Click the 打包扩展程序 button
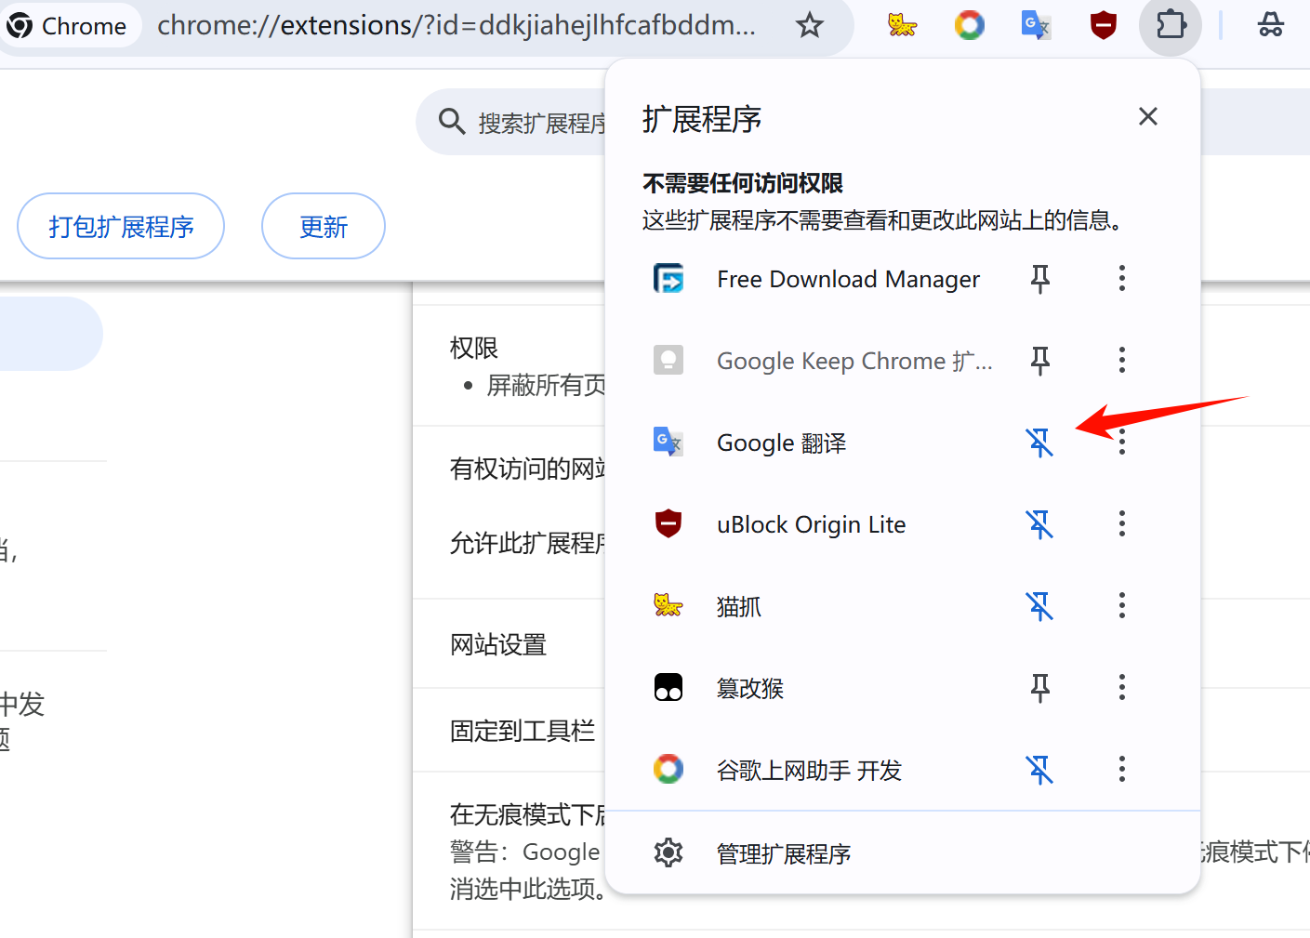 121,226
